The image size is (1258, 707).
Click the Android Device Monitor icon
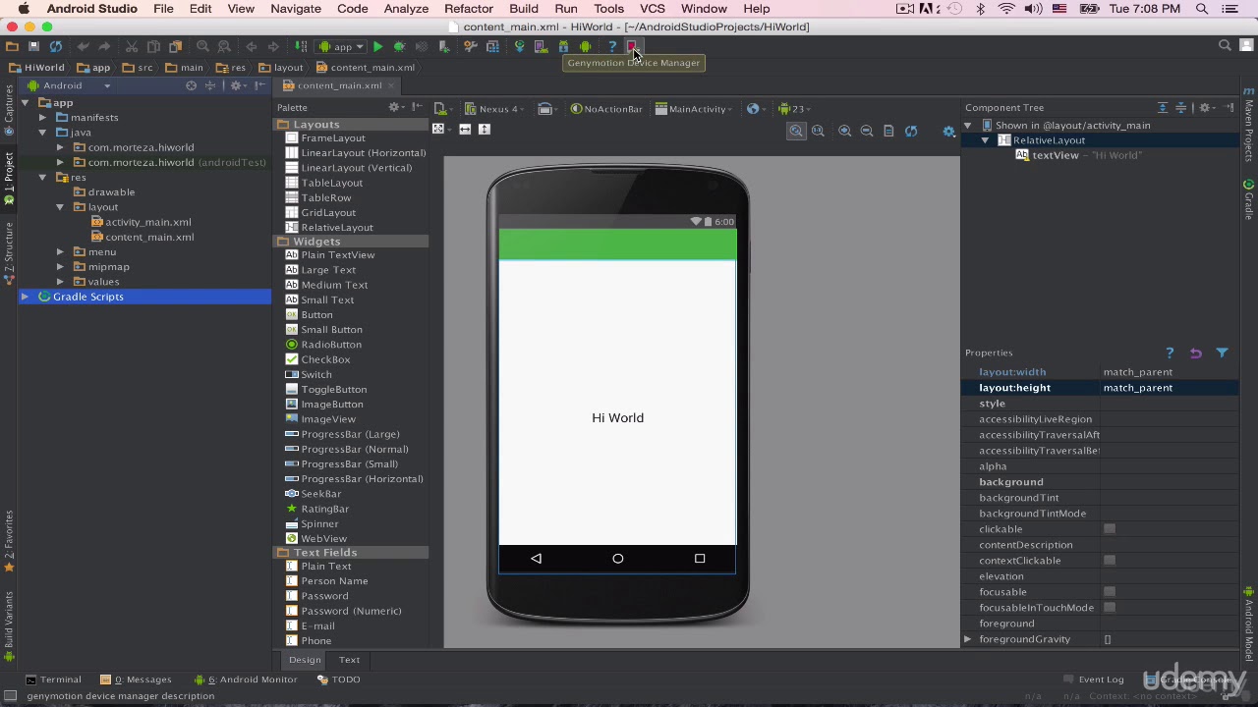tap(585, 46)
